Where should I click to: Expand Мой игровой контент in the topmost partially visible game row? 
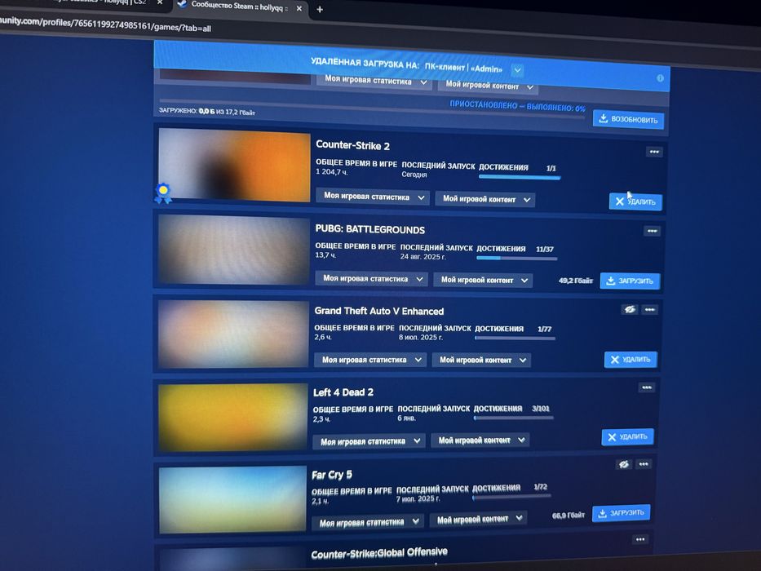coord(488,86)
